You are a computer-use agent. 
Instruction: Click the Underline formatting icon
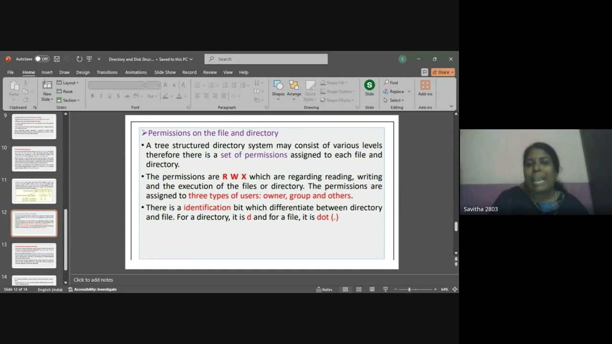point(109,96)
